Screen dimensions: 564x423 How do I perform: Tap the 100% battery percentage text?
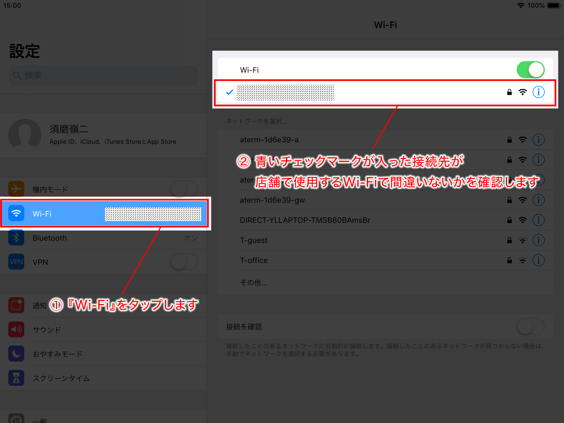coord(536,6)
